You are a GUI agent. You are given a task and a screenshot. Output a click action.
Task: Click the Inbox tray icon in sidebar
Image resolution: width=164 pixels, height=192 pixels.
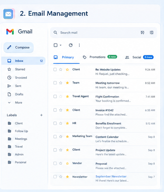9,61
